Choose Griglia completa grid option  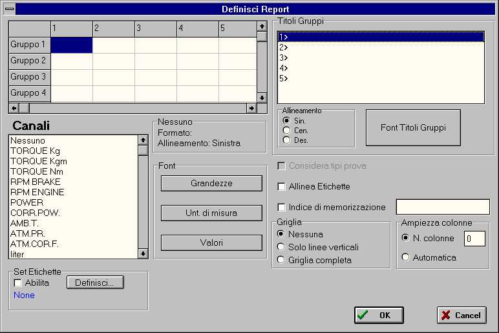tap(281, 260)
